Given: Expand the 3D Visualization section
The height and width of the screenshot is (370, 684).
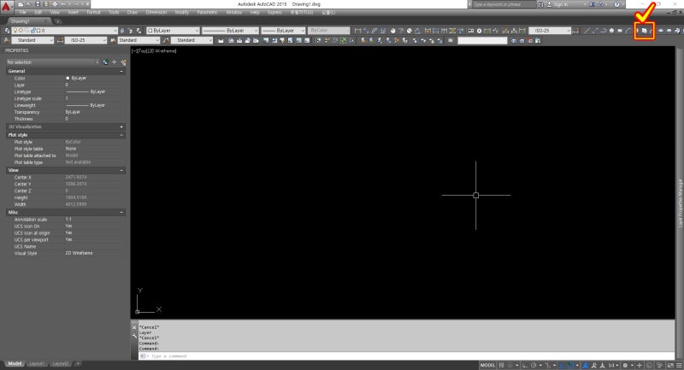Looking at the screenshot, I should point(121,126).
